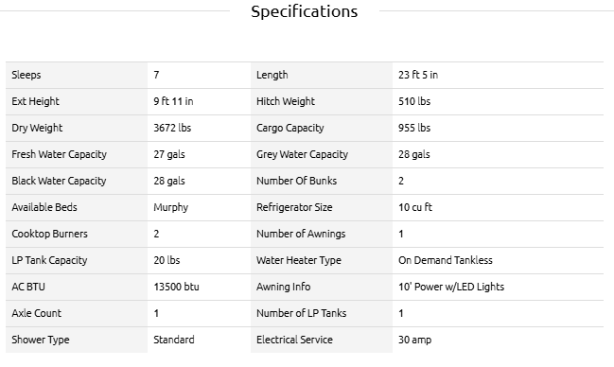Select the Black Water Capacity label
The image size is (614, 367).
click(x=59, y=181)
